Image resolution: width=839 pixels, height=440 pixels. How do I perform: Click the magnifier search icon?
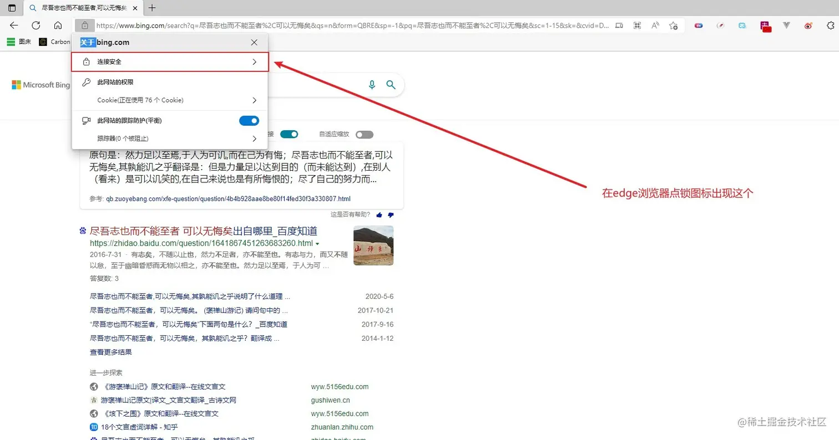point(391,84)
